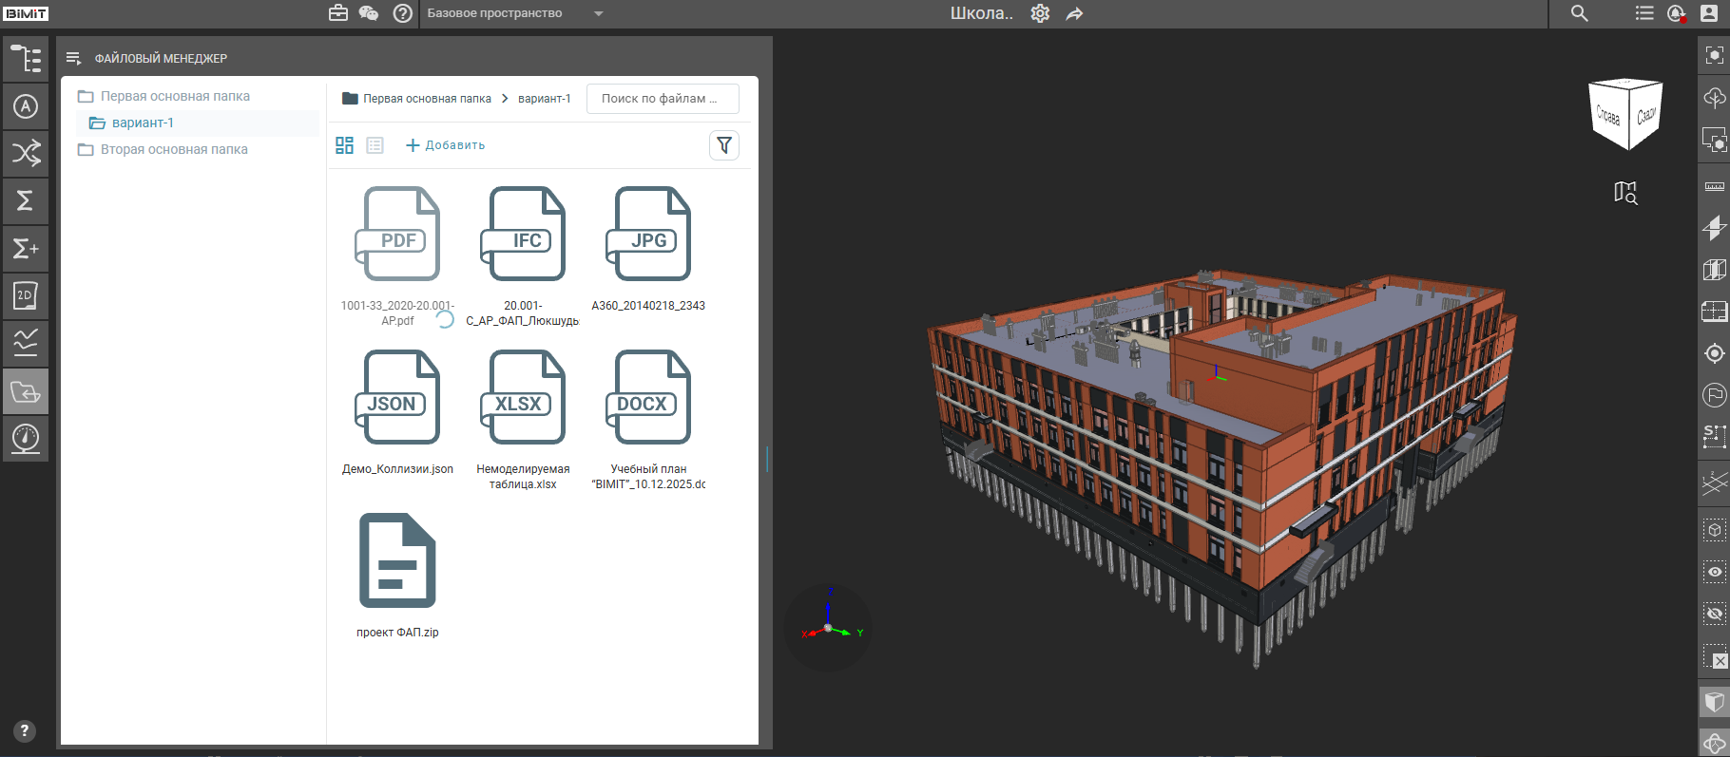Open the dashboard gauge panel
Screen dimensions: 1730x757
26,439
